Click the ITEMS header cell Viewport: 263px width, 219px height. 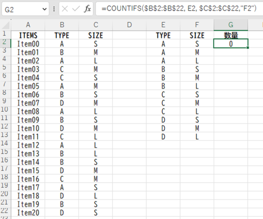click(x=28, y=35)
